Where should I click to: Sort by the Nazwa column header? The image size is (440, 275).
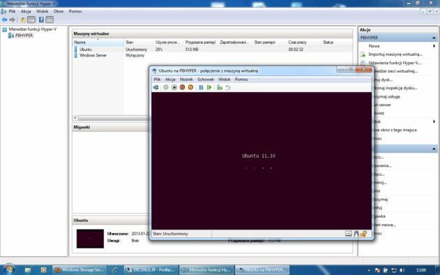click(x=98, y=43)
